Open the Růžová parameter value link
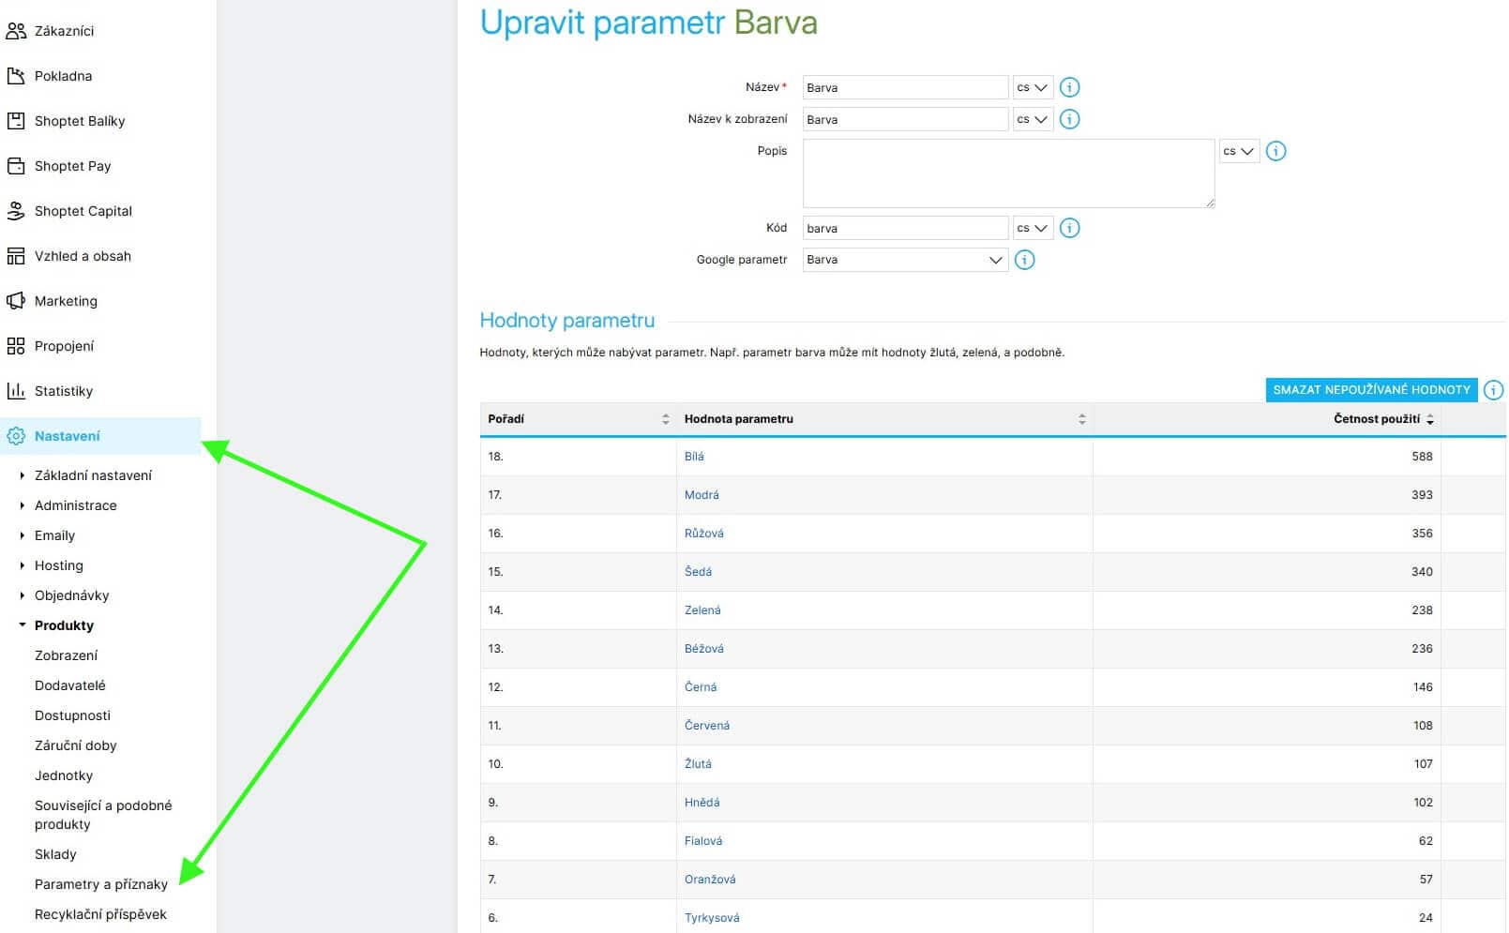The image size is (1509, 933). [x=703, y=534]
